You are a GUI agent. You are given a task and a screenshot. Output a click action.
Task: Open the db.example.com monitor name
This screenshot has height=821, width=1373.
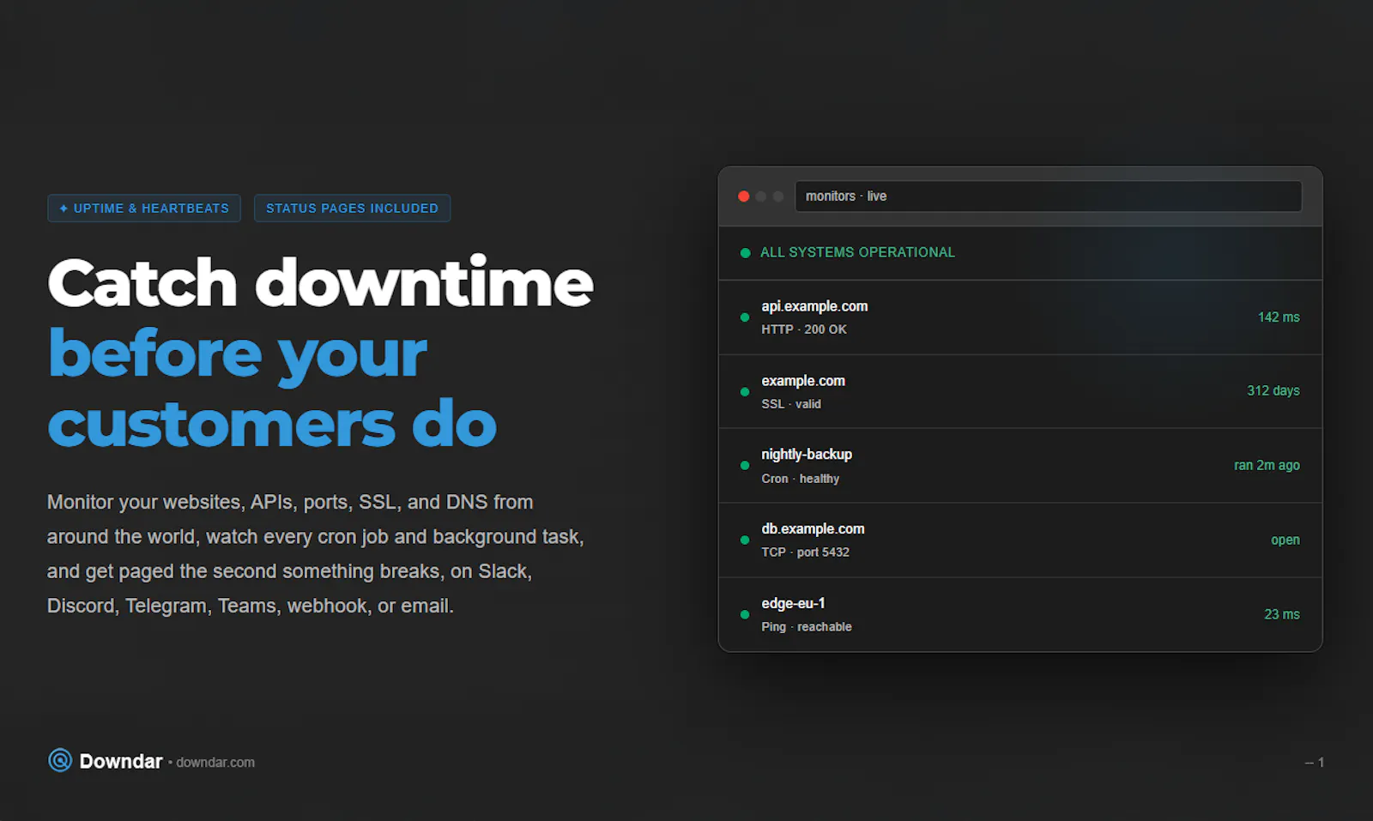click(x=813, y=529)
